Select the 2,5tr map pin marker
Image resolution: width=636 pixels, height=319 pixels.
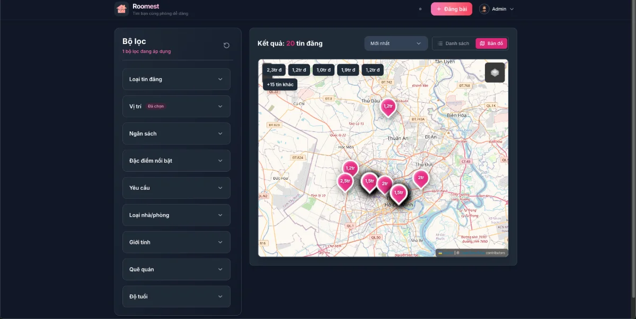coord(345,181)
